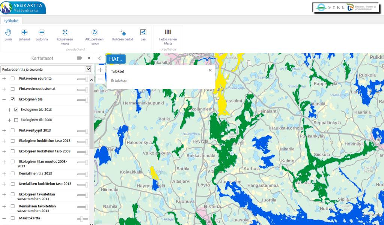Click the Seppälänkylä map label
This screenshot has width=384, height=225.
coord(327,123)
